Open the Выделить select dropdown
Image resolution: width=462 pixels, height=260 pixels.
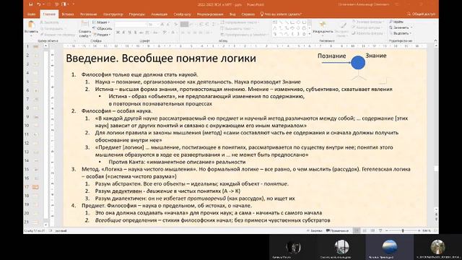pos(400,33)
